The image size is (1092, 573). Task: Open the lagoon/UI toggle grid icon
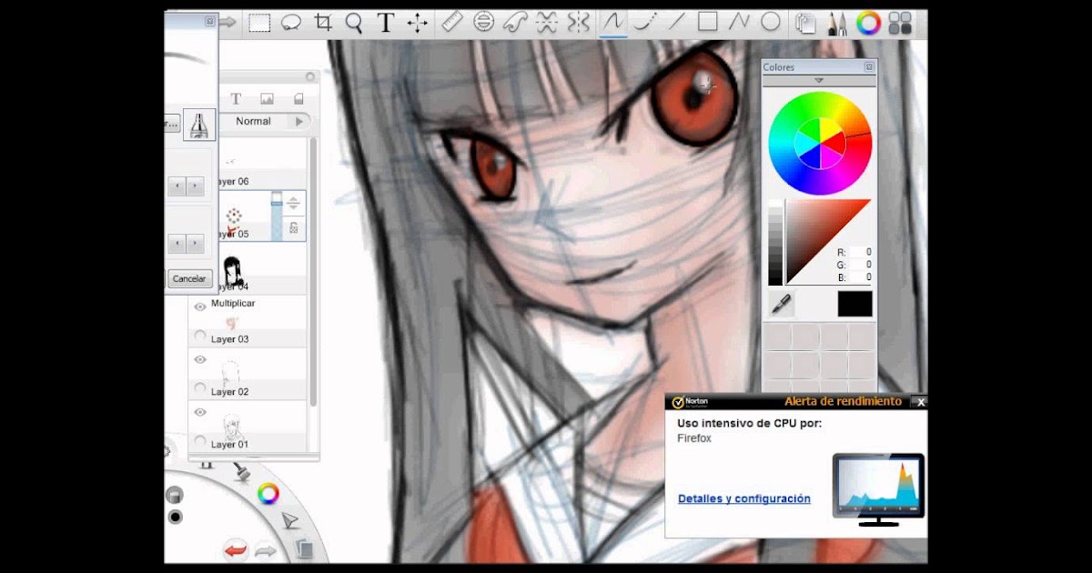pos(900,23)
